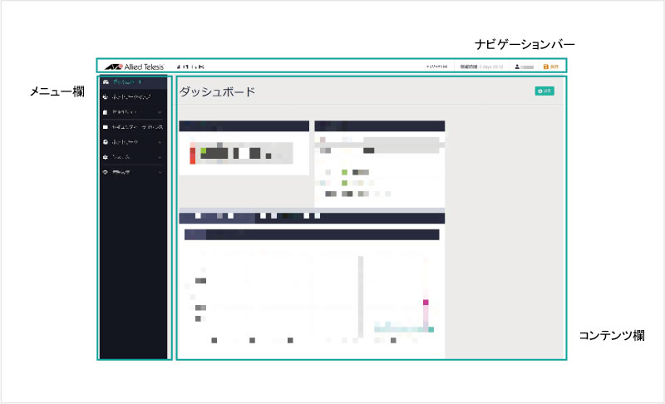Select the second sidebar menu entry below Dashboard
The image size is (665, 404).
tap(133, 96)
